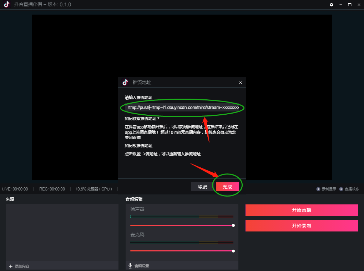The height and width of the screenshot is (271, 364).
Task: Cancel the dialog with 取消
Action: coord(203,187)
